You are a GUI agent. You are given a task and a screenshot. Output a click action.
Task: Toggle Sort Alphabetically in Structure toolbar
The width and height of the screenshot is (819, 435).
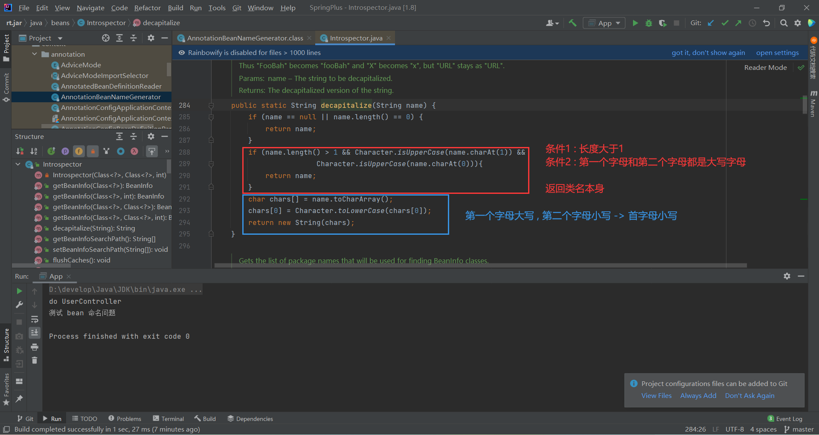click(x=34, y=151)
